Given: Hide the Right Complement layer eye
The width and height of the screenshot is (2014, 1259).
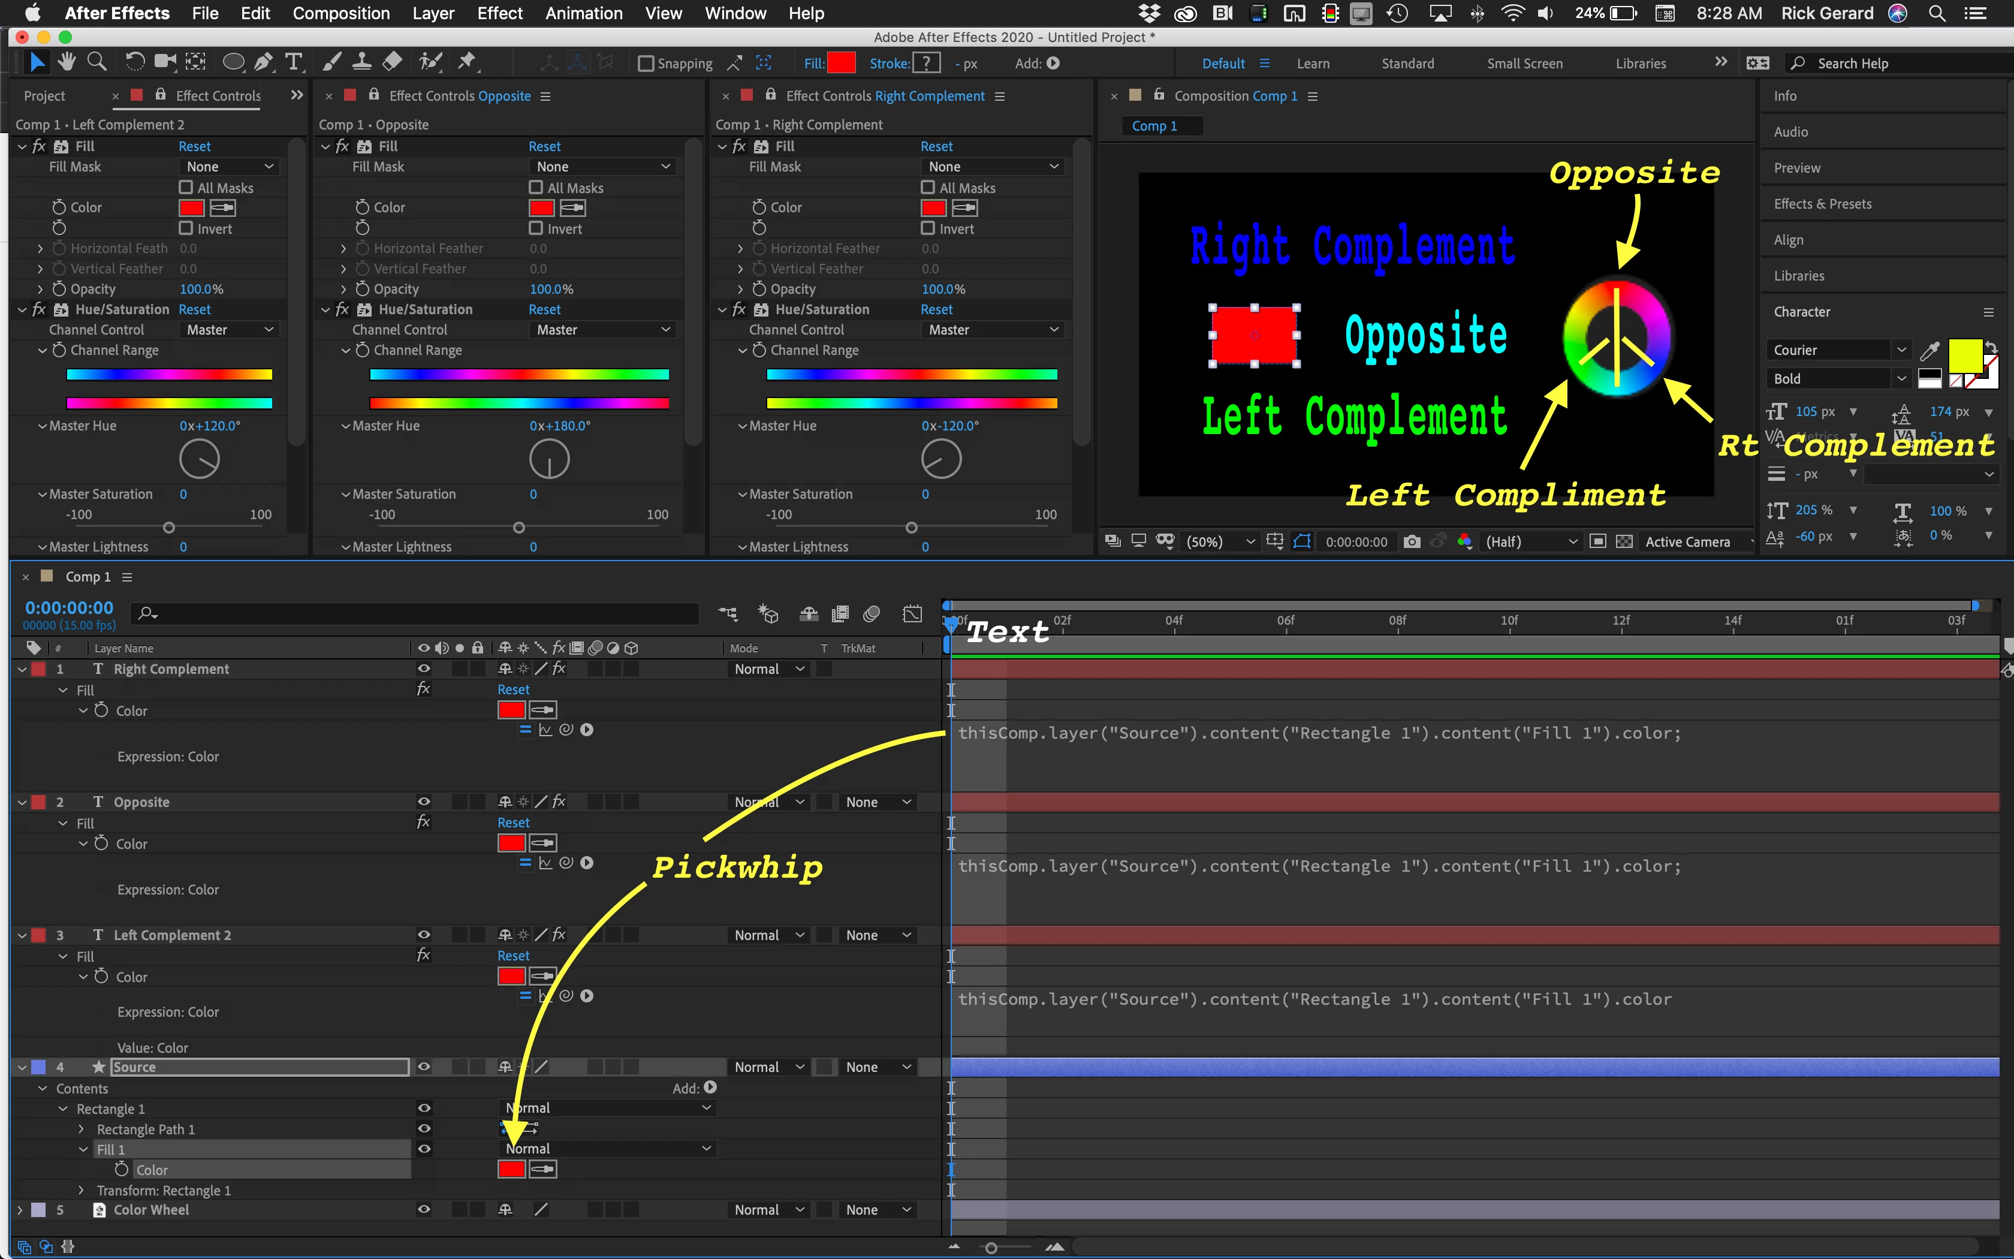Looking at the screenshot, I should (x=424, y=668).
